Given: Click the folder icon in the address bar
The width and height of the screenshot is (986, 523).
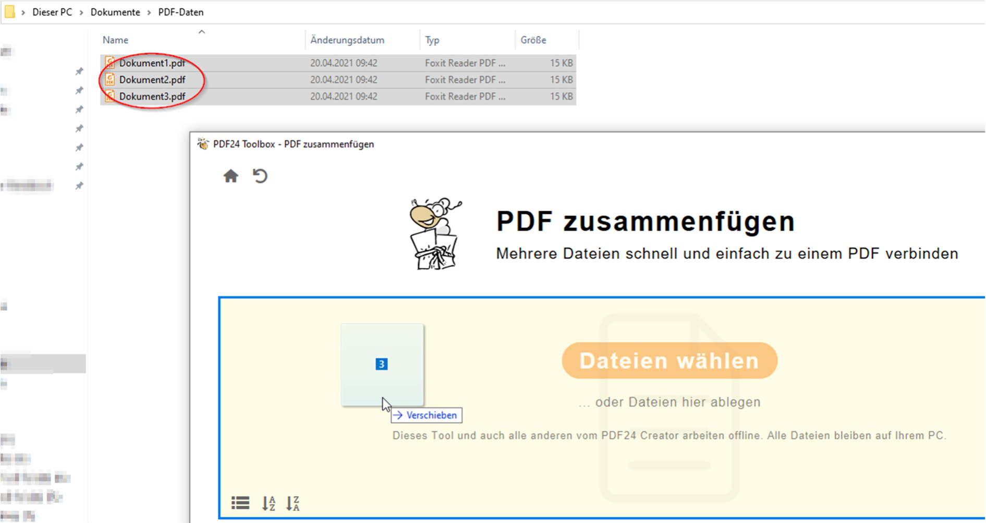Looking at the screenshot, I should point(9,11).
